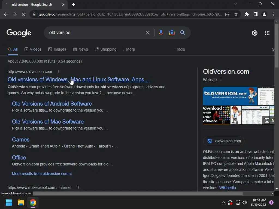Open the Wikipedia source link
The width and height of the screenshot is (279, 209).
click(x=228, y=188)
